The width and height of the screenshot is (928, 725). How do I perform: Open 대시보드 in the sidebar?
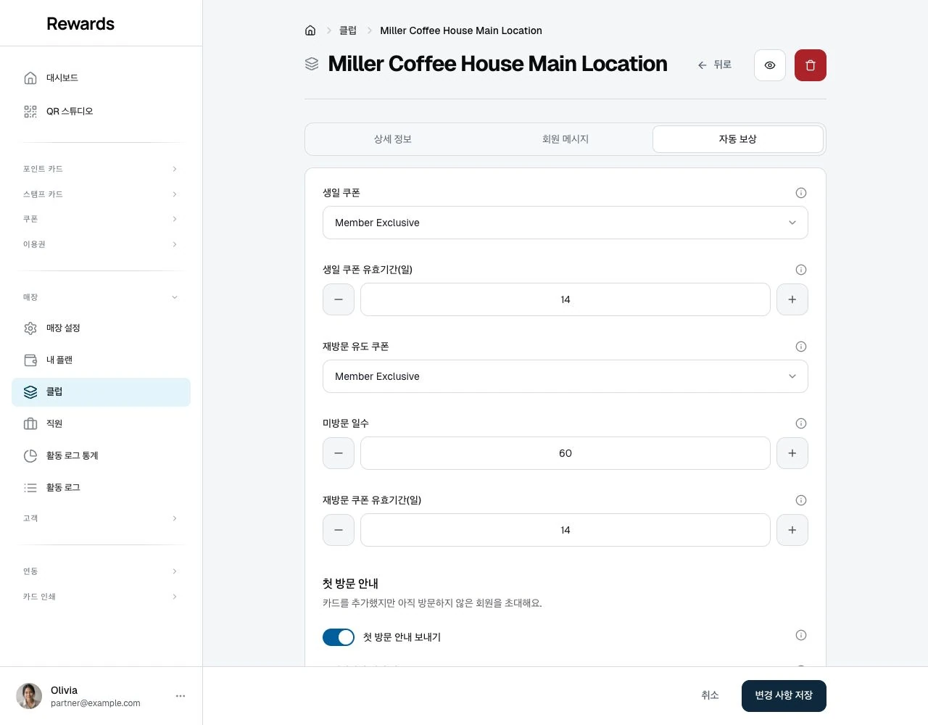[x=101, y=78]
